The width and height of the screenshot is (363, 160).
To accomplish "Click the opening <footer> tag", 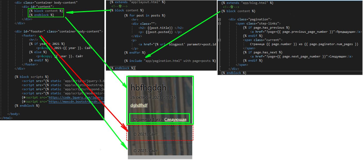I will 29,36.
